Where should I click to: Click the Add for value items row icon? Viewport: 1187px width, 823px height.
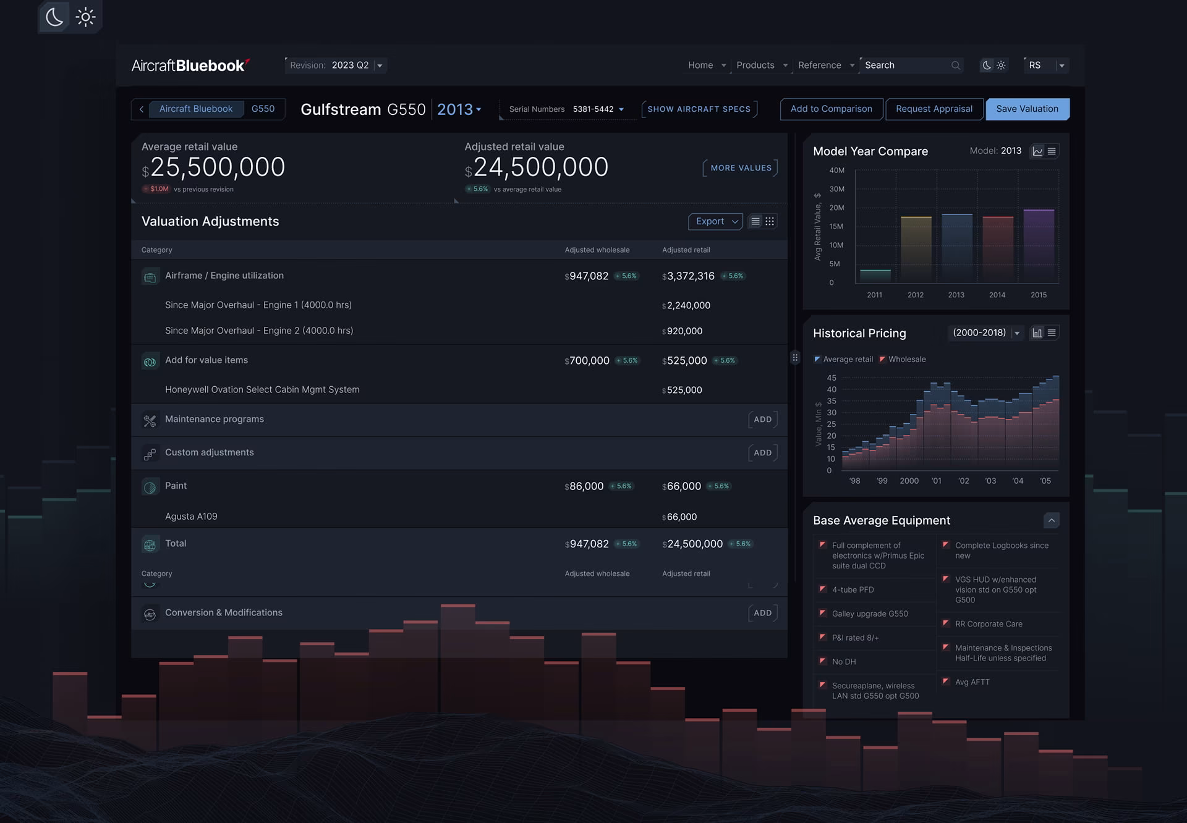coord(150,361)
